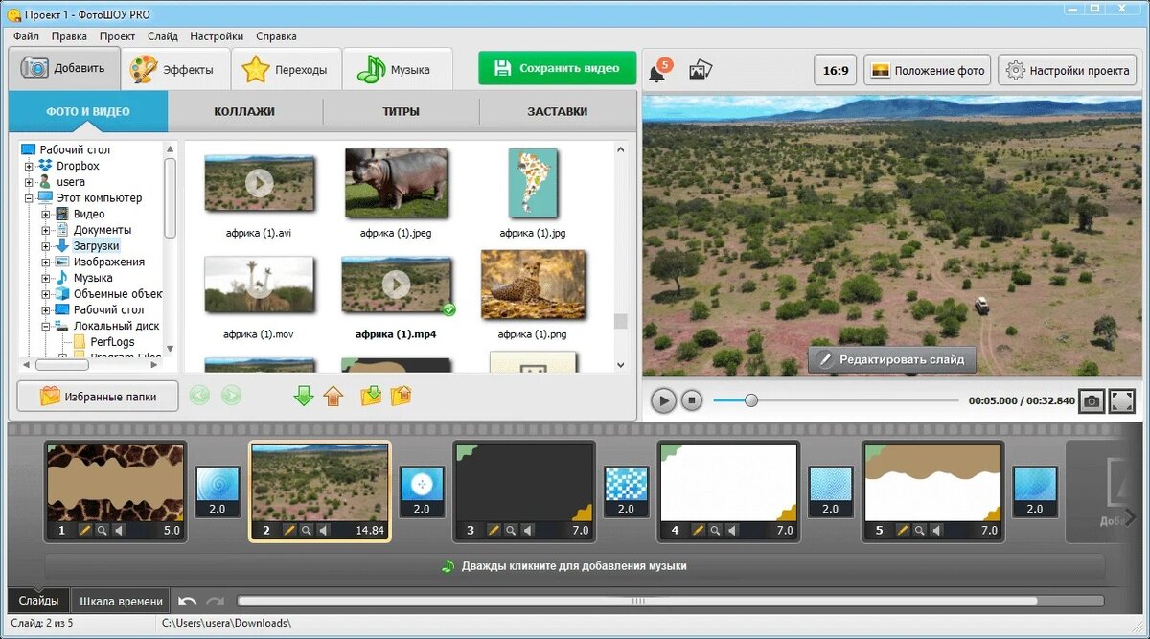Click the green down arrow add-to-project icon

click(x=304, y=396)
